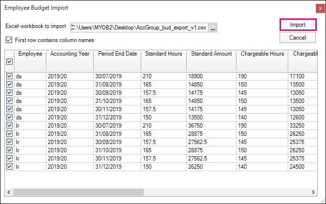Click the Period End Date column header
This screenshot has width=326, height=204.
click(x=118, y=54)
